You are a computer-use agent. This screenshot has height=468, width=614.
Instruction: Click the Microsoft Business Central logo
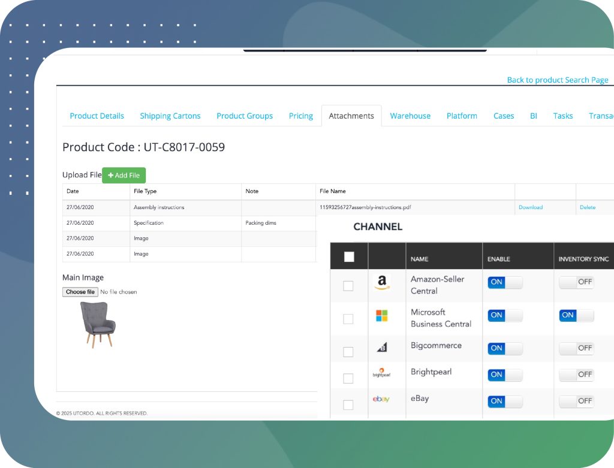pyautogui.click(x=381, y=316)
